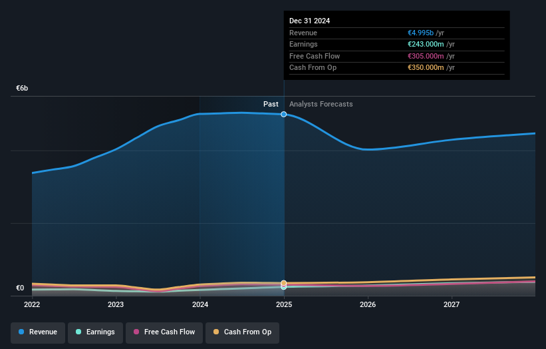Click the €305.000m free cash flow value
Viewport: 546px width, 349px height.
[x=426, y=56]
